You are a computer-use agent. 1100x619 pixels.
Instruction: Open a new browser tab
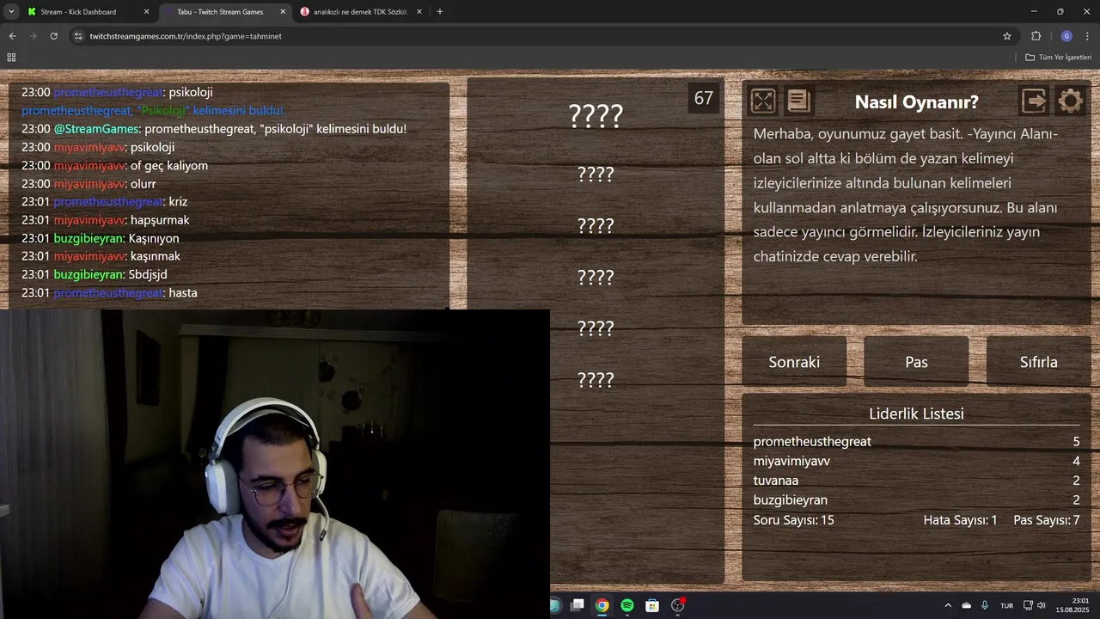coord(440,12)
